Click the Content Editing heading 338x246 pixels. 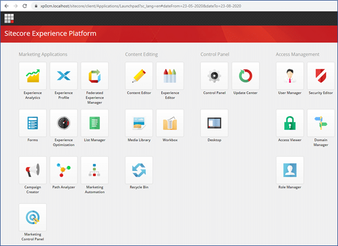click(x=142, y=54)
